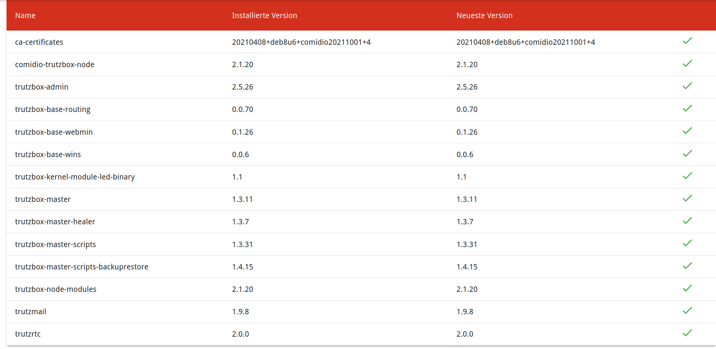716x349 pixels.
Task: Select installed version 0.0.70 of trutzbox-base-routing
Action: click(x=243, y=109)
